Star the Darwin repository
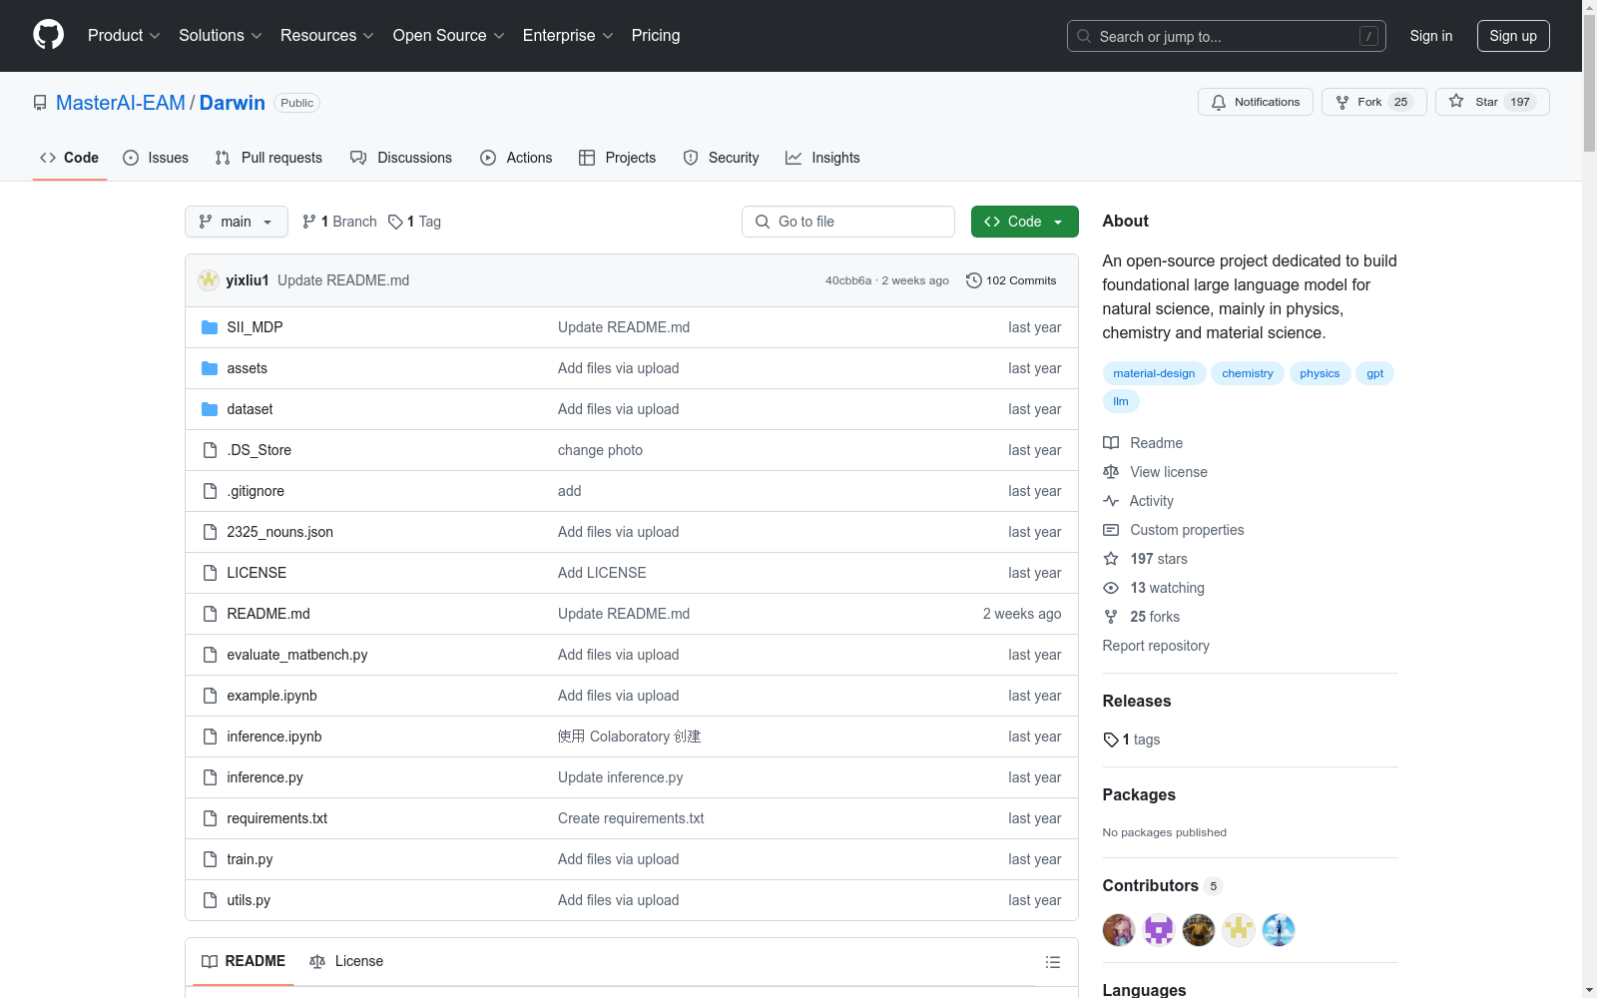Viewport: 1597px width, 998px height. click(1492, 102)
